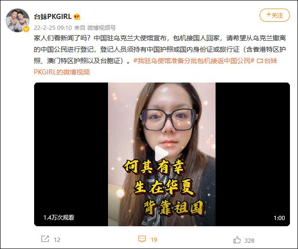Screen dimensions: 298x249
Task: Click the like count 328
Action: click(x=249, y=240)
